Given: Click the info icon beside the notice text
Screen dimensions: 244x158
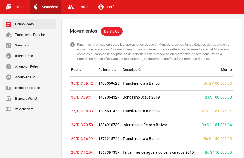Looking at the screenshot, I should click(72, 45).
